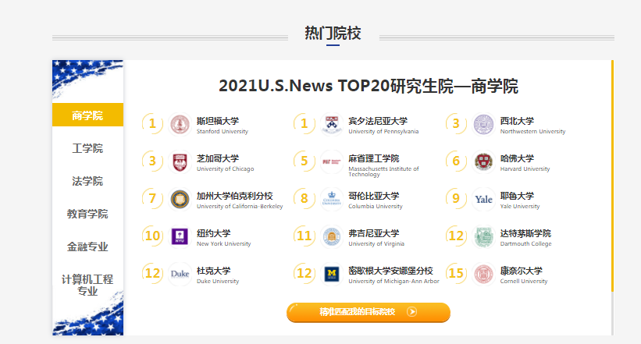The width and height of the screenshot is (641, 344).
Task: Open the 麻省理工学院 link
Action: pyautogui.click(x=374, y=158)
